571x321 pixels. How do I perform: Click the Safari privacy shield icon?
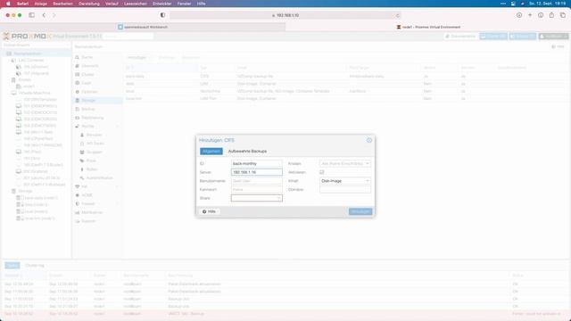[x=162, y=15]
